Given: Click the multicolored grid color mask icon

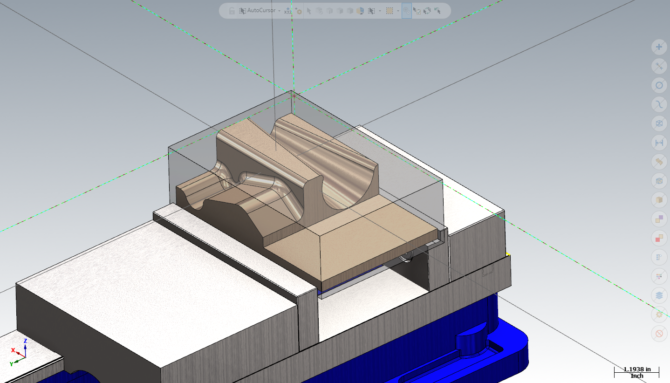Looking at the screenshot, I should pyautogui.click(x=659, y=276).
